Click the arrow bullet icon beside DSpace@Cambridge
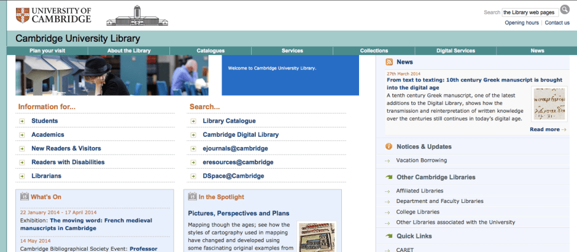Screen dimensions: 577x252 pyautogui.click(x=193, y=177)
